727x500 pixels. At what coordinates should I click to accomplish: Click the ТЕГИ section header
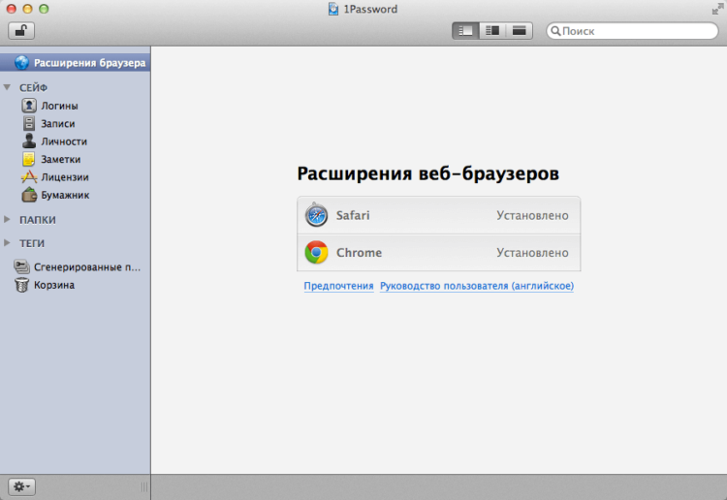click(32, 243)
